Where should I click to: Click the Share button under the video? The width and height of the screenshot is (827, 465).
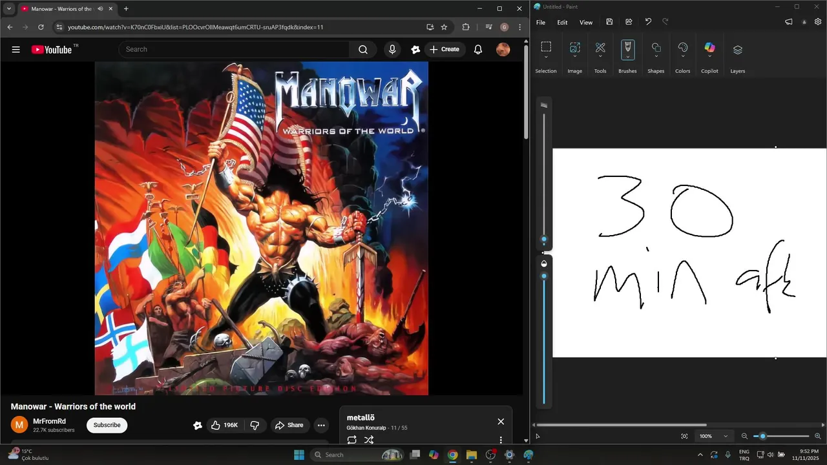[x=289, y=425]
